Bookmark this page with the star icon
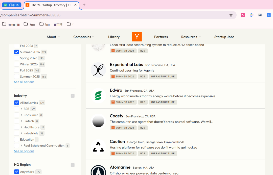The width and height of the screenshot is (273, 175). tap(231, 15)
